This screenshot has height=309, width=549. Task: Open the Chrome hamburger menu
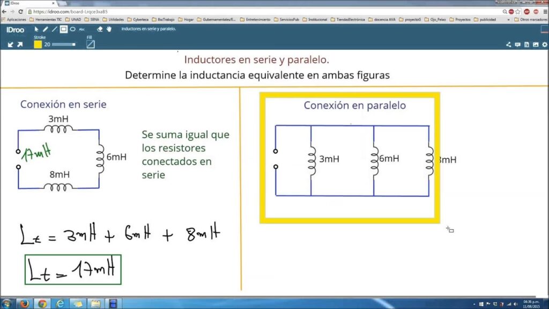pyautogui.click(x=544, y=11)
